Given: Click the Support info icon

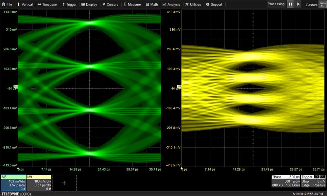Looking at the screenshot, I should pos(208,5).
